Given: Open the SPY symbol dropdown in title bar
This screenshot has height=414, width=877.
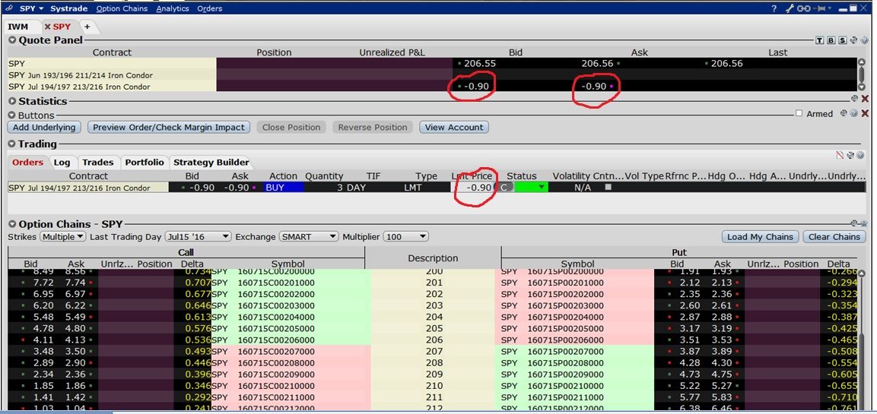Looking at the screenshot, I should pyautogui.click(x=32, y=8).
